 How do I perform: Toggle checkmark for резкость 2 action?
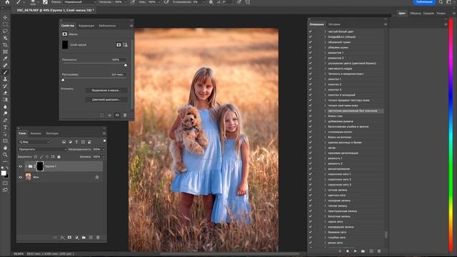click(311, 163)
